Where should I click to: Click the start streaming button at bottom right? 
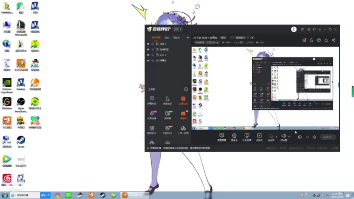pos(328,137)
